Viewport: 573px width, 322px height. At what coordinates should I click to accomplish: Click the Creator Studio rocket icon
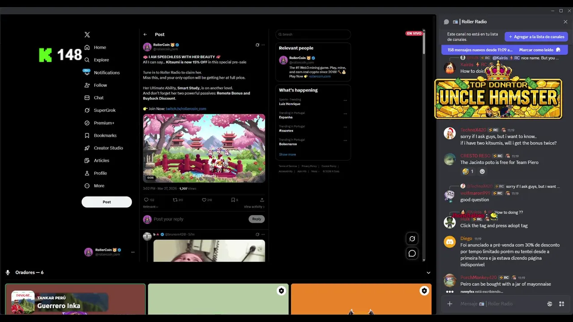click(x=87, y=148)
